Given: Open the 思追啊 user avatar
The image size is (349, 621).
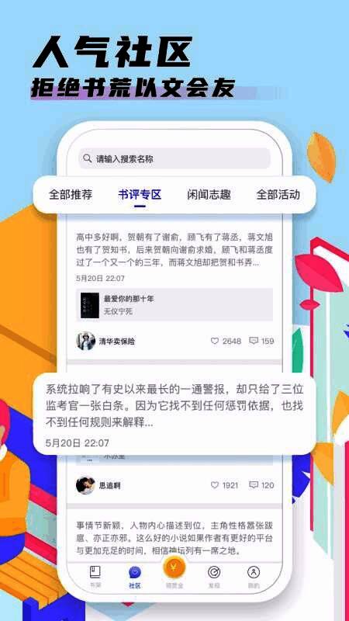Looking at the screenshot, I should point(86,485).
